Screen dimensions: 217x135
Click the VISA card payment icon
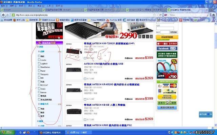[x=166, y=86]
